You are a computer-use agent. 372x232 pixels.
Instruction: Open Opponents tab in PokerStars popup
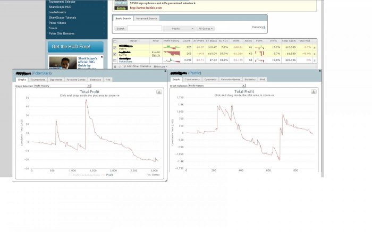point(56,80)
